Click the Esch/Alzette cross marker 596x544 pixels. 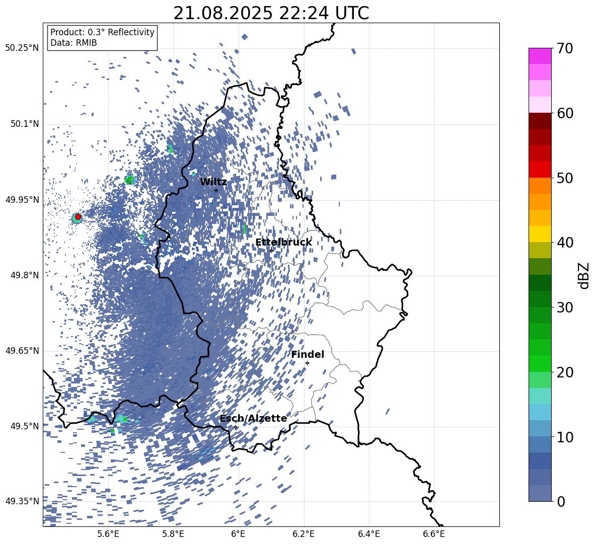[235, 427]
